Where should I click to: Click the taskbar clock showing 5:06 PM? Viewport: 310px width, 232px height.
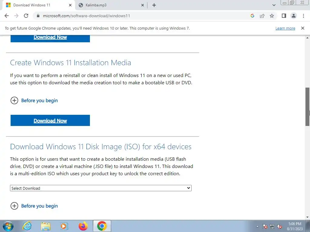click(295, 226)
